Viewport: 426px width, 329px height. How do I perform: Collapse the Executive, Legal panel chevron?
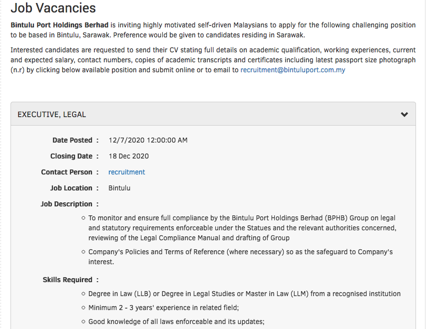[405, 115]
